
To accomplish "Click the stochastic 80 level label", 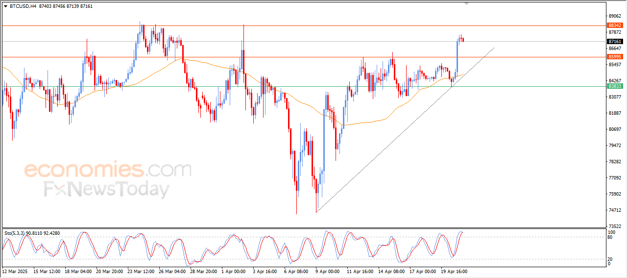I will tap(610, 237).
